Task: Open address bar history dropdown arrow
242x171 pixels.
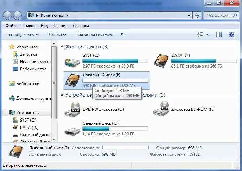Action: click(189, 16)
